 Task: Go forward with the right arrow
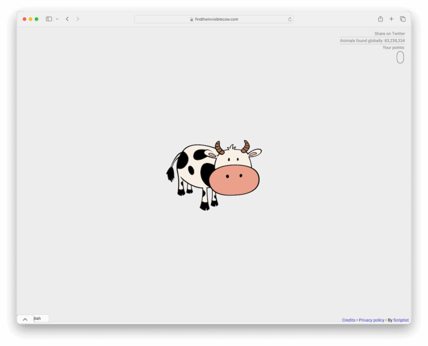[78, 19]
